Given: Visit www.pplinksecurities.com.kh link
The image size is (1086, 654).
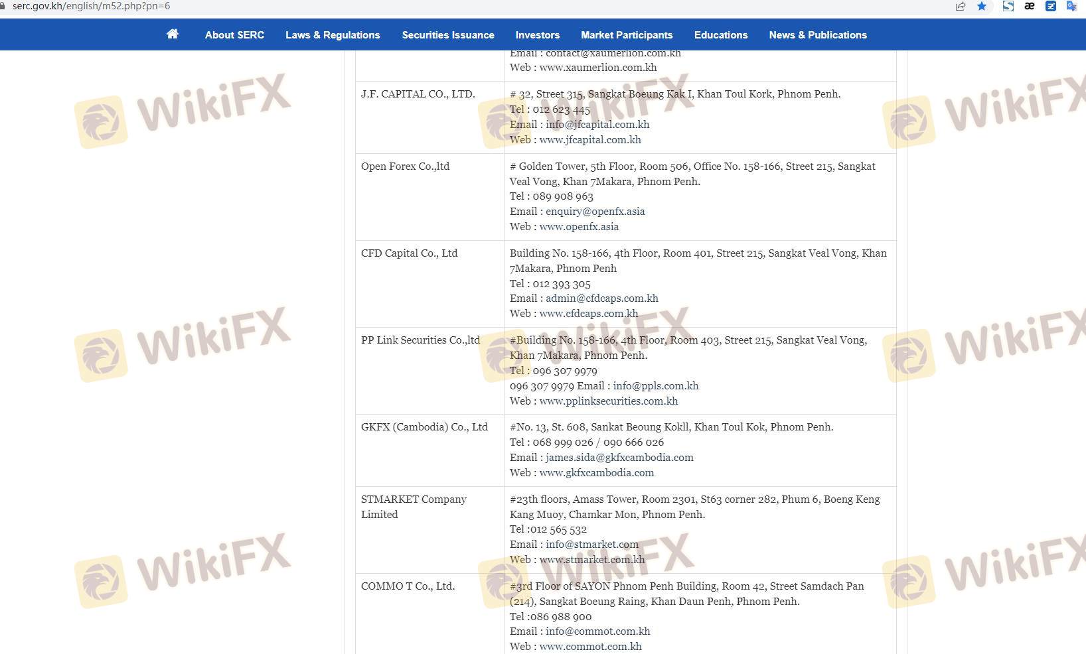Looking at the screenshot, I should click(x=609, y=401).
